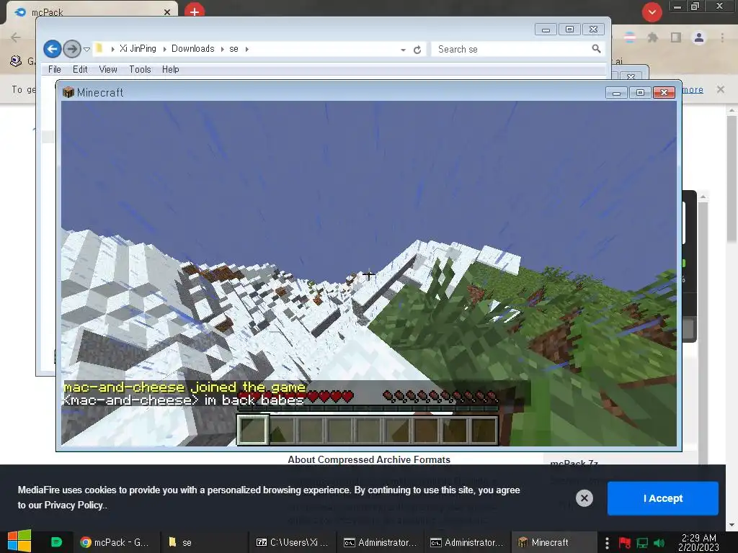Viewport: 738px width, 553px height.
Task: Click the Explorer forward arrow button
Action: coord(71,49)
